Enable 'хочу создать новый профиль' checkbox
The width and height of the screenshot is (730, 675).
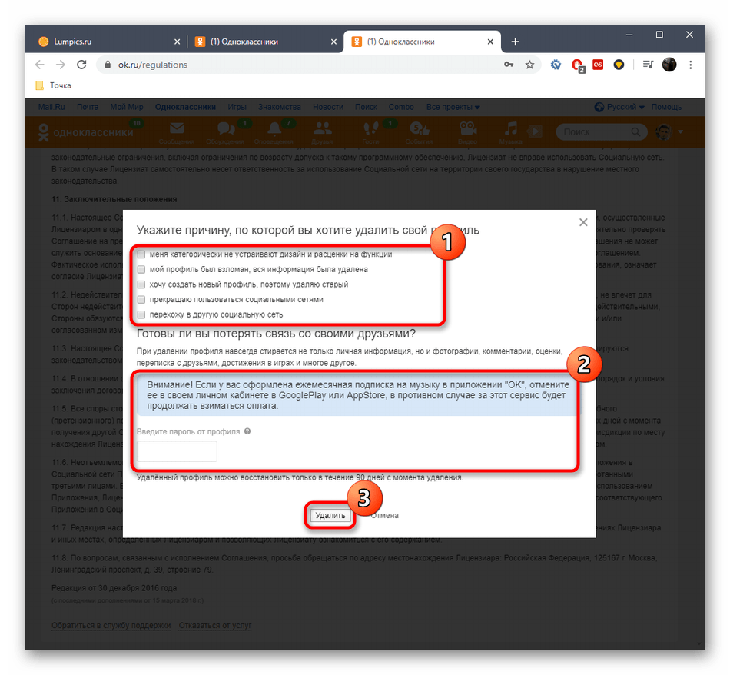coord(141,284)
